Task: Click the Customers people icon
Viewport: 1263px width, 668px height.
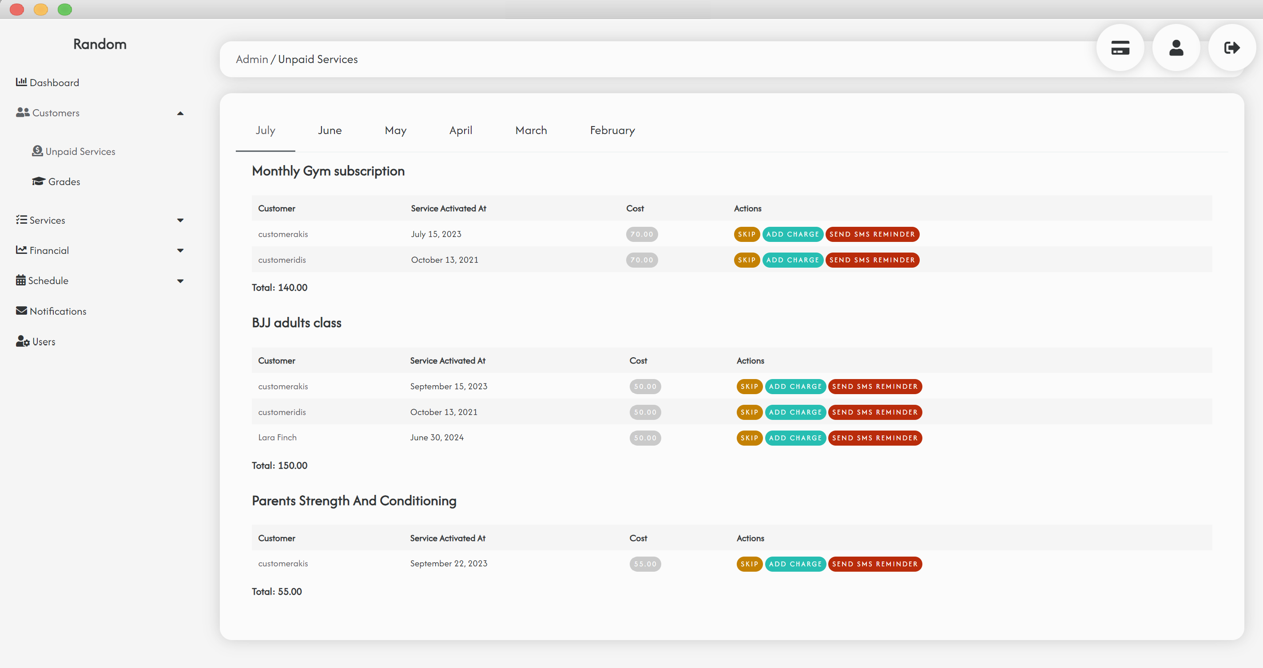Action: point(23,112)
